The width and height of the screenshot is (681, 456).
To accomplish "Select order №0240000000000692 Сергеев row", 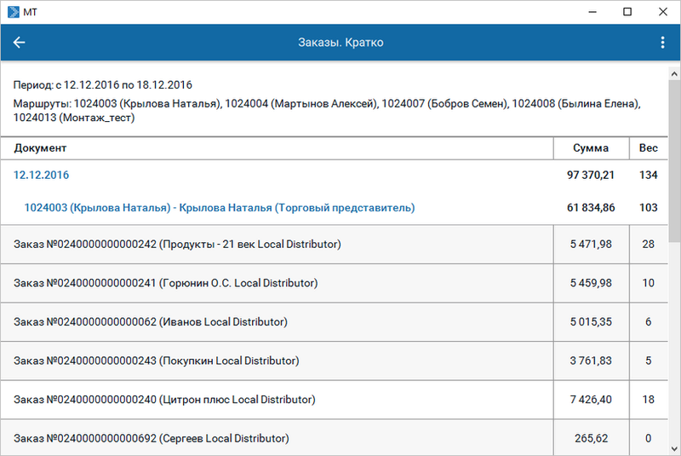I will point(152,438).
